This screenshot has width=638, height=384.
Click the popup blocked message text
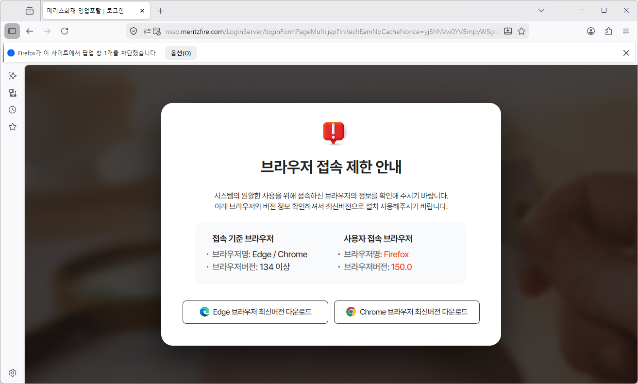[x=88, y=53]
